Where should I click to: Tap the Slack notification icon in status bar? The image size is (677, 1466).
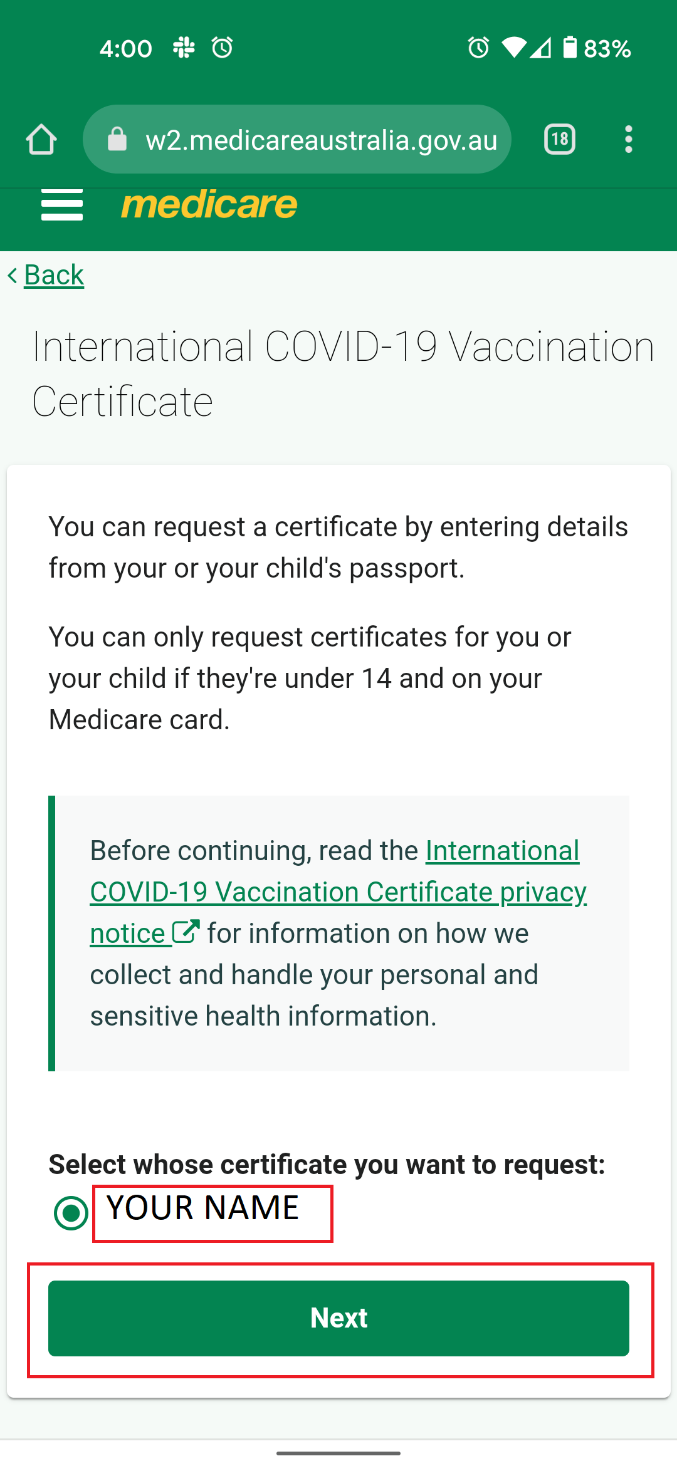click(x=184, y=48)
